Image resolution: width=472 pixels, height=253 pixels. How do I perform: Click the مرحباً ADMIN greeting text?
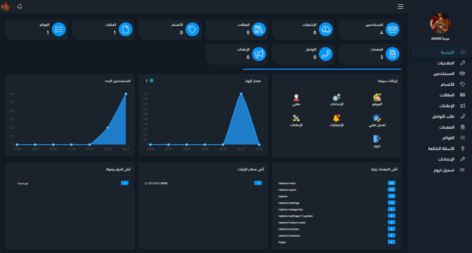[x=440, y=39]
